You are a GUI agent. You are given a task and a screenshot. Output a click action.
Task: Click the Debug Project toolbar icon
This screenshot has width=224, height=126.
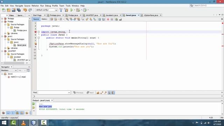(78, 10)
